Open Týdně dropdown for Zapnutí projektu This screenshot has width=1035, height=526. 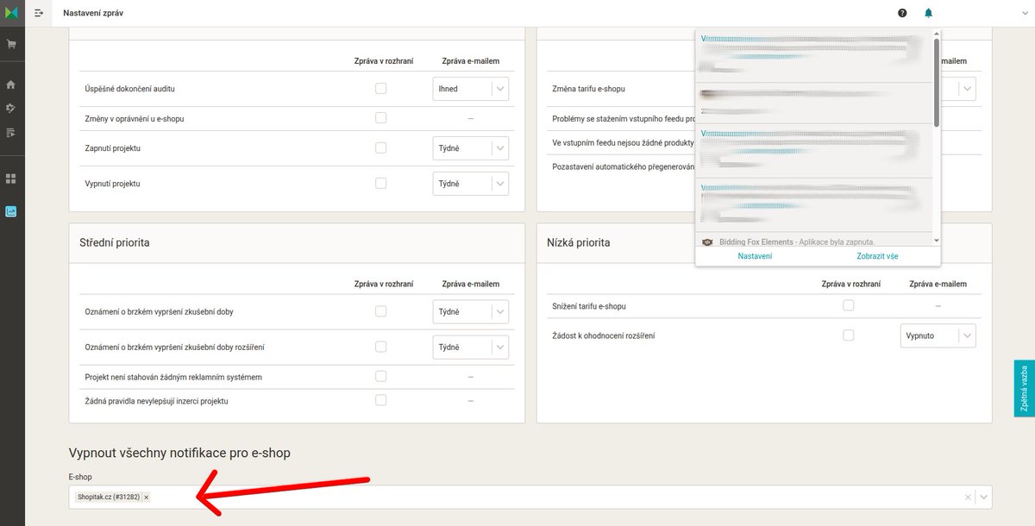[470, 148]
